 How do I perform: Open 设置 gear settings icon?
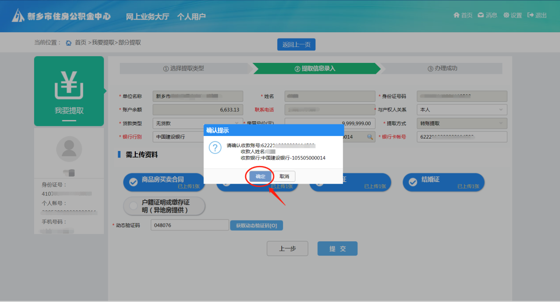[506, 15]
